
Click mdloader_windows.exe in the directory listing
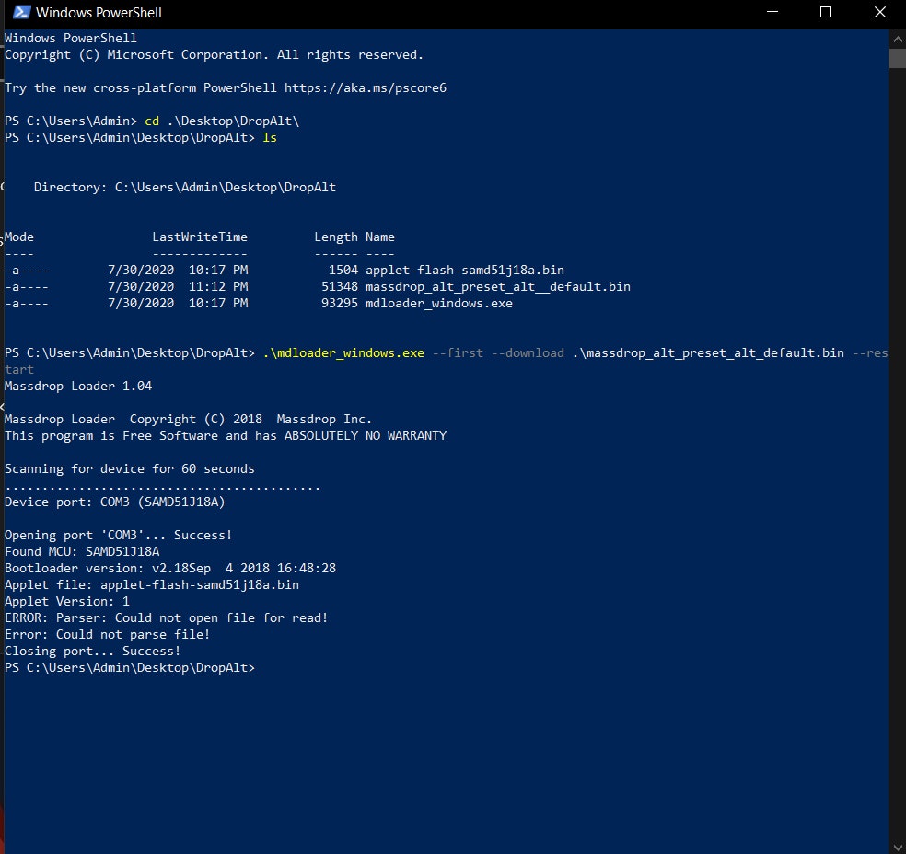[438, 304]
